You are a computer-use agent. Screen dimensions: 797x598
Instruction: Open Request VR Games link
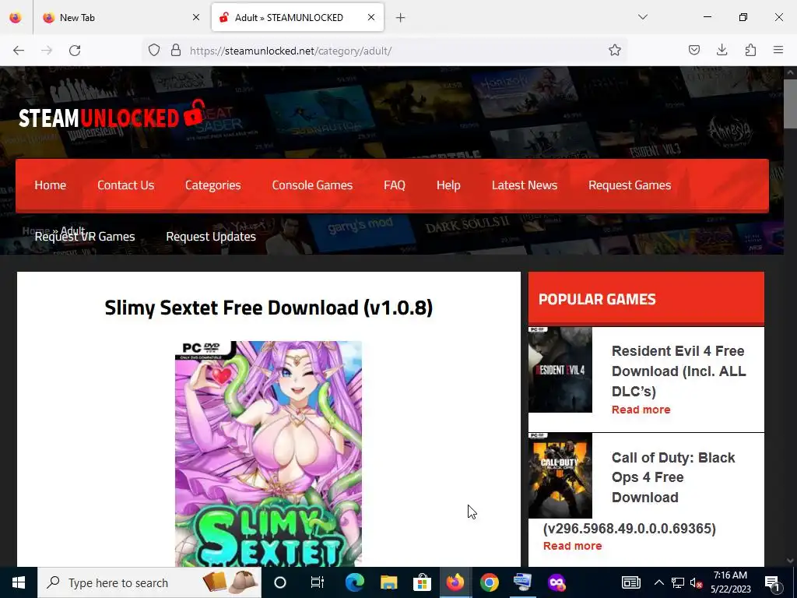pyautogui.click(x=85, y=237)
